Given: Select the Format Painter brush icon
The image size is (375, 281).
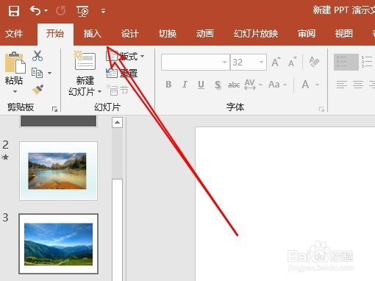Looking at the screenshot, I should pos(37,90).
